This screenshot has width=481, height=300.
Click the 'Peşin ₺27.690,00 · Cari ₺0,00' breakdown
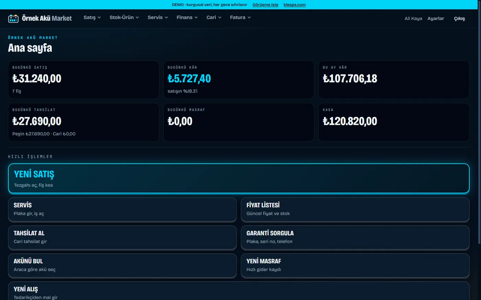pos(44,134)
